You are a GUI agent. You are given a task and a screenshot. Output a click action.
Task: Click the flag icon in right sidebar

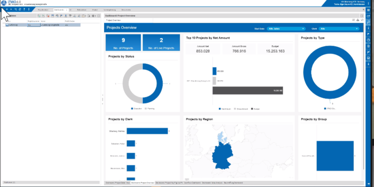click(x=369, y=34)
